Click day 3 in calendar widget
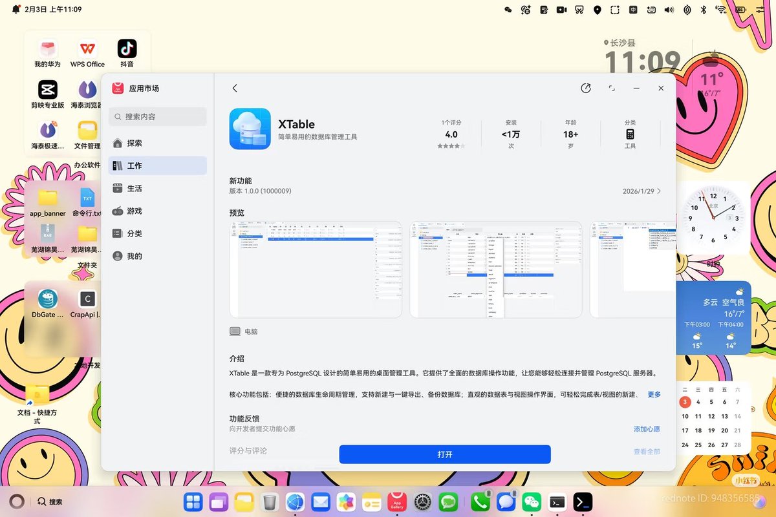776x517 pixels. [685, 402]
